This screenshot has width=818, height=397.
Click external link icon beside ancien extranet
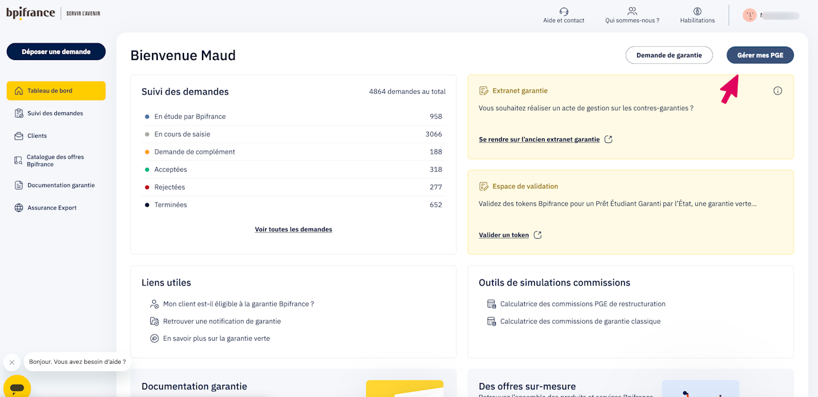608,139
